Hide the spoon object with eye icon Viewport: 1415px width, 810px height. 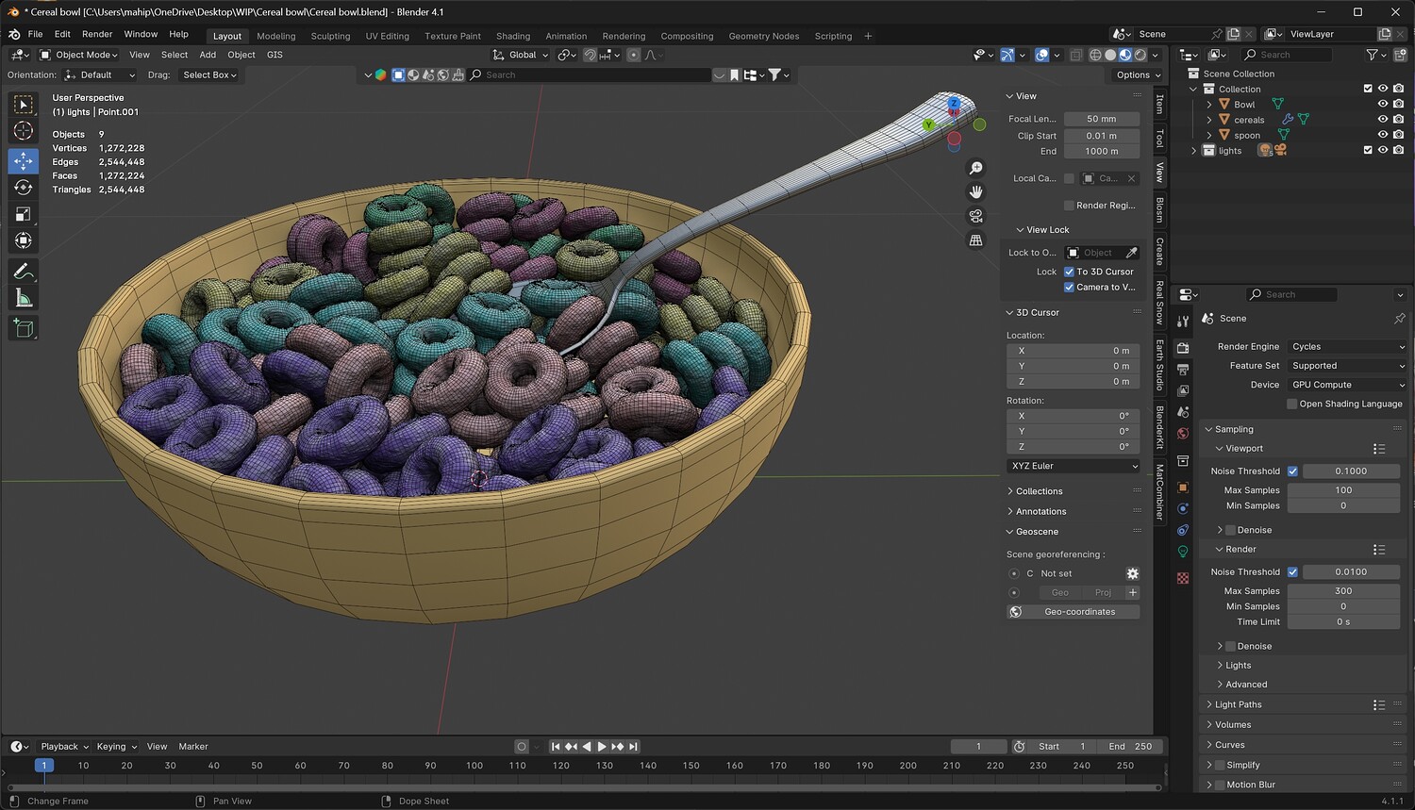(x=1383, y=135)
